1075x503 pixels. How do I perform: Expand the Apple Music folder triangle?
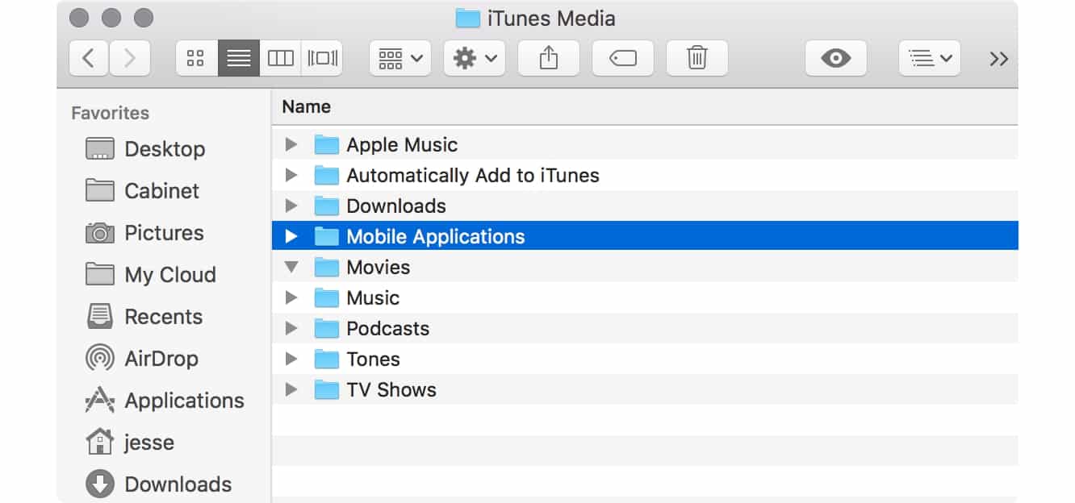(291, 145)
